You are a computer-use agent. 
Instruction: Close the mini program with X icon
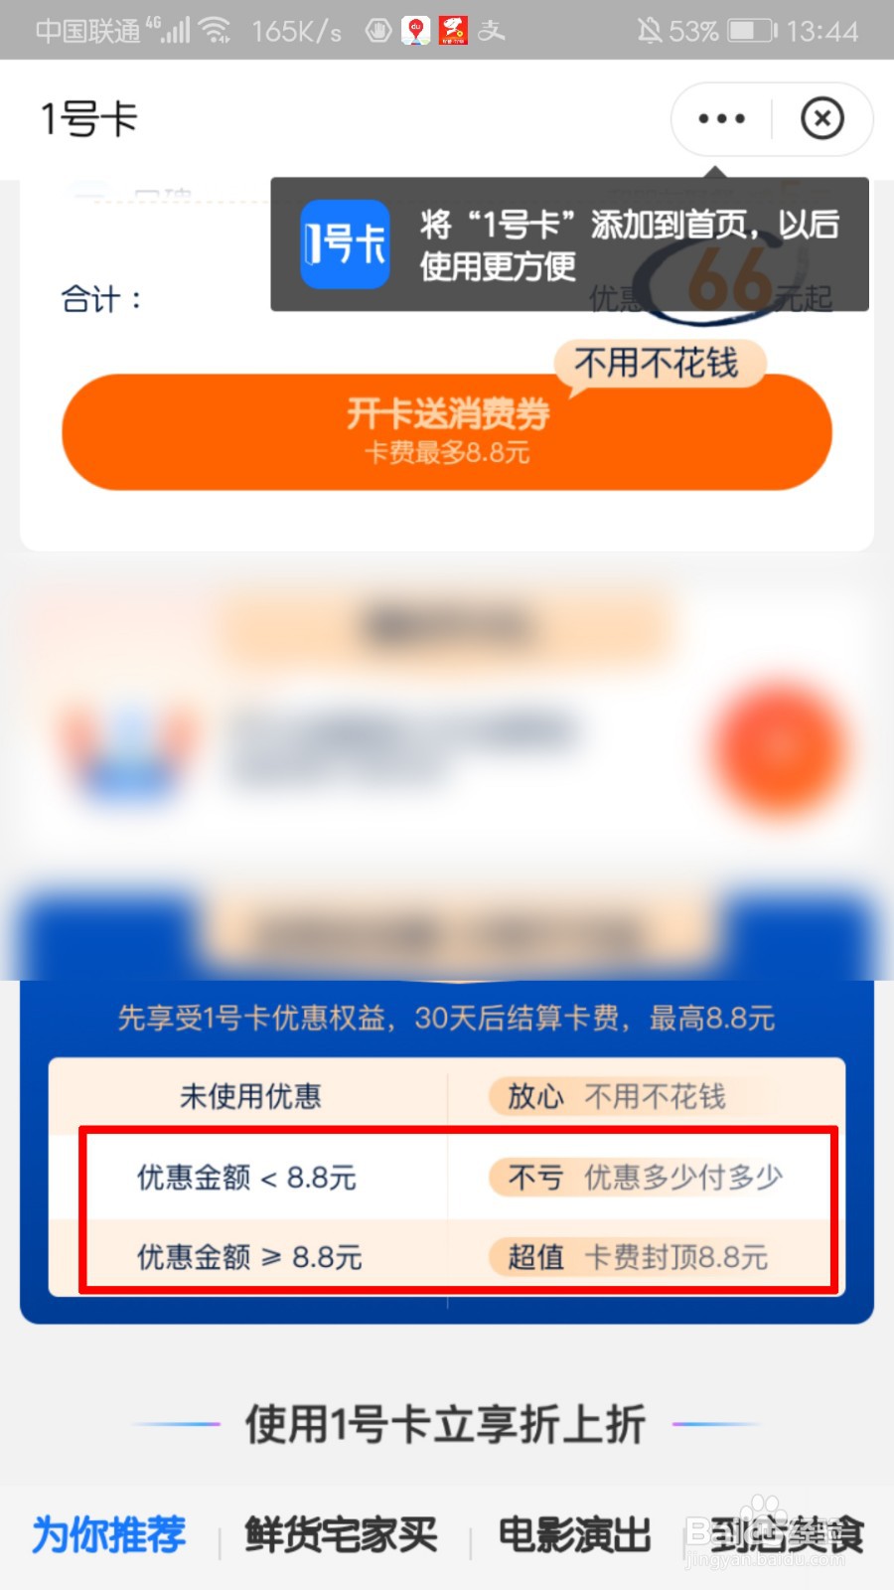pos(822,119)
